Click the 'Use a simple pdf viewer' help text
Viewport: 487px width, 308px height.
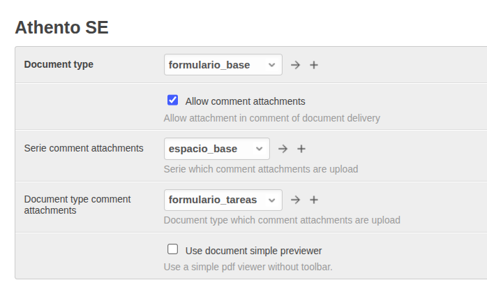coord(248,267)
